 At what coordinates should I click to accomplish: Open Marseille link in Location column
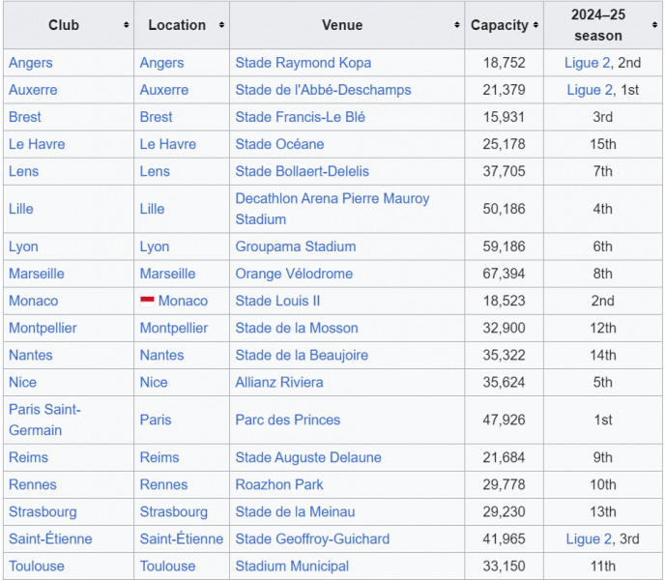167,274
